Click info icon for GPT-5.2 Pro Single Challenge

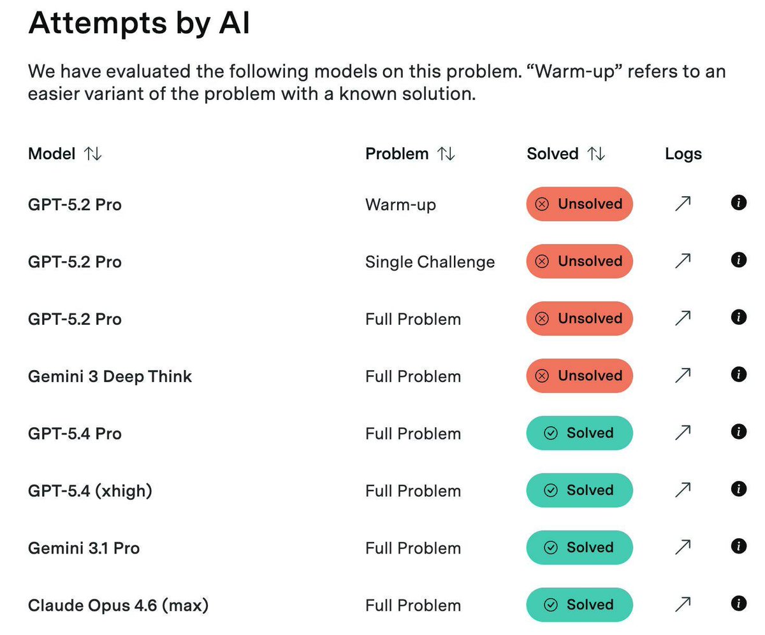coord(738,260)
